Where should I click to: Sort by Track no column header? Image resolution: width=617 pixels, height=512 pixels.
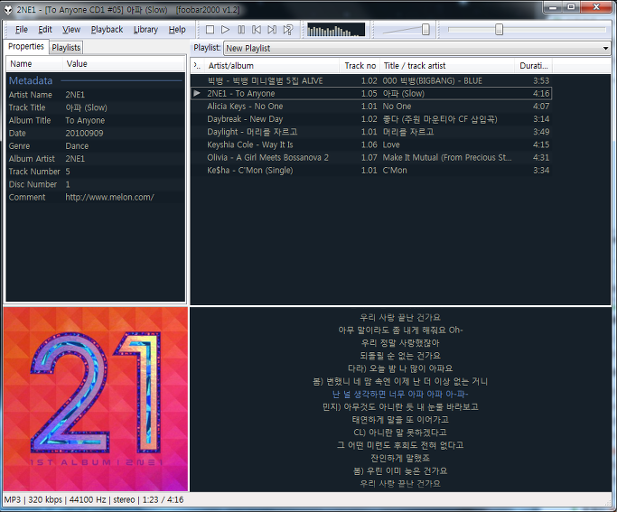[360, 66]
